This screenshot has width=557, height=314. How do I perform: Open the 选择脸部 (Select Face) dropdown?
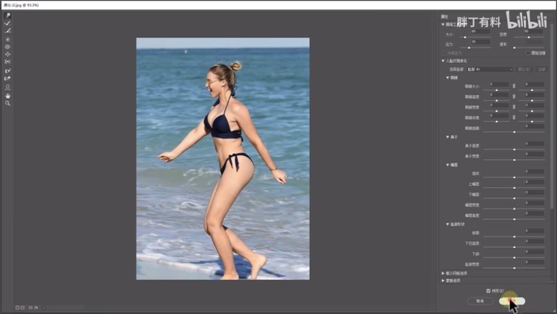point(490,69)
